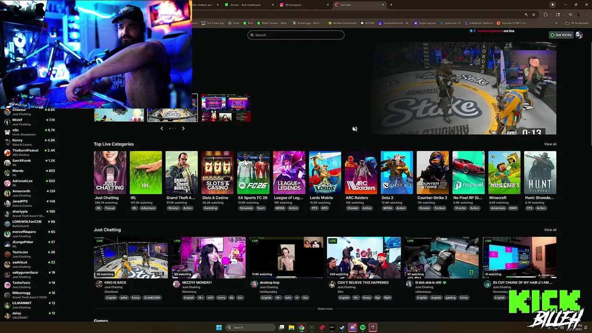Viewport: 592px width, 333px height.
Task: Open TheBurntPeanut's avatar in sidebar
Action: 7,152
